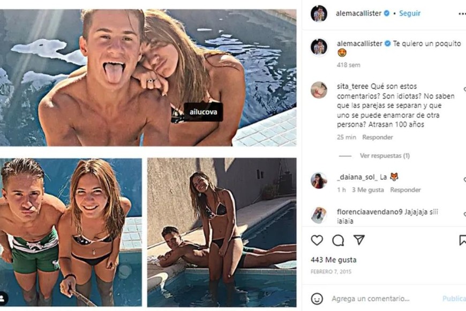Click alemacallister profile picture in post header
Viewport: 466px width, 311px height.
click(319, 13)
